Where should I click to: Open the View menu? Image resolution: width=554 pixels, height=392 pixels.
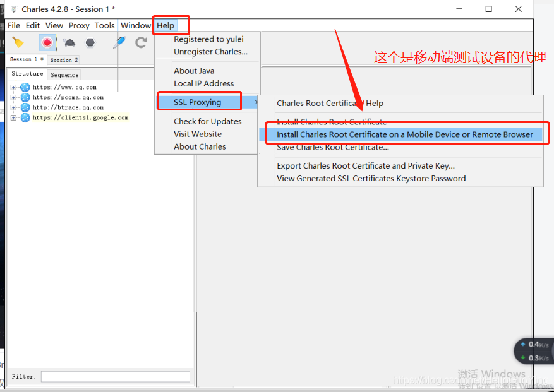click(54, 25)
